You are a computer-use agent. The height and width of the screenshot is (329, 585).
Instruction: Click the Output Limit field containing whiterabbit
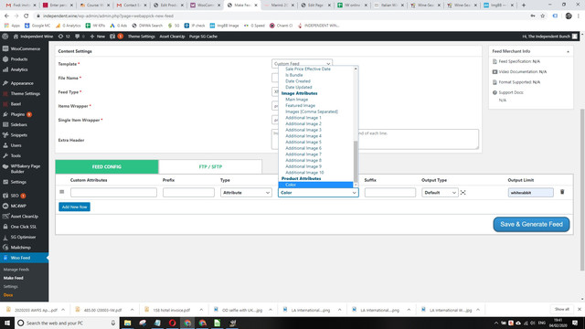click(x=530, y=193)
